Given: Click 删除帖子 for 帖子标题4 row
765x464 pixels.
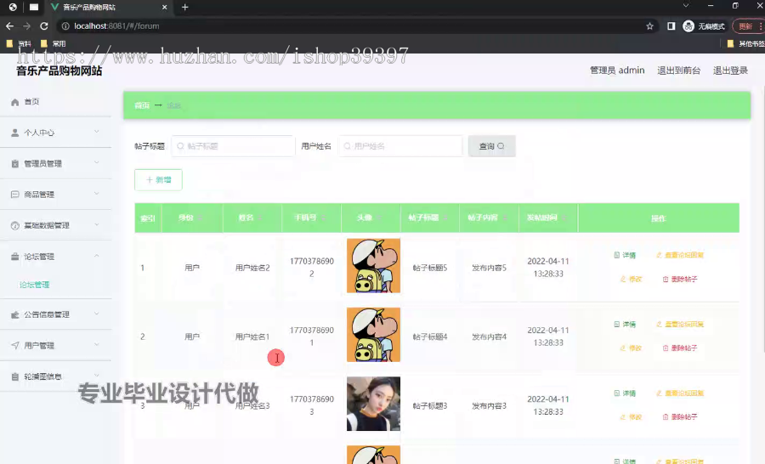Looking at the screenshot, I should click(x=680, y=348).
